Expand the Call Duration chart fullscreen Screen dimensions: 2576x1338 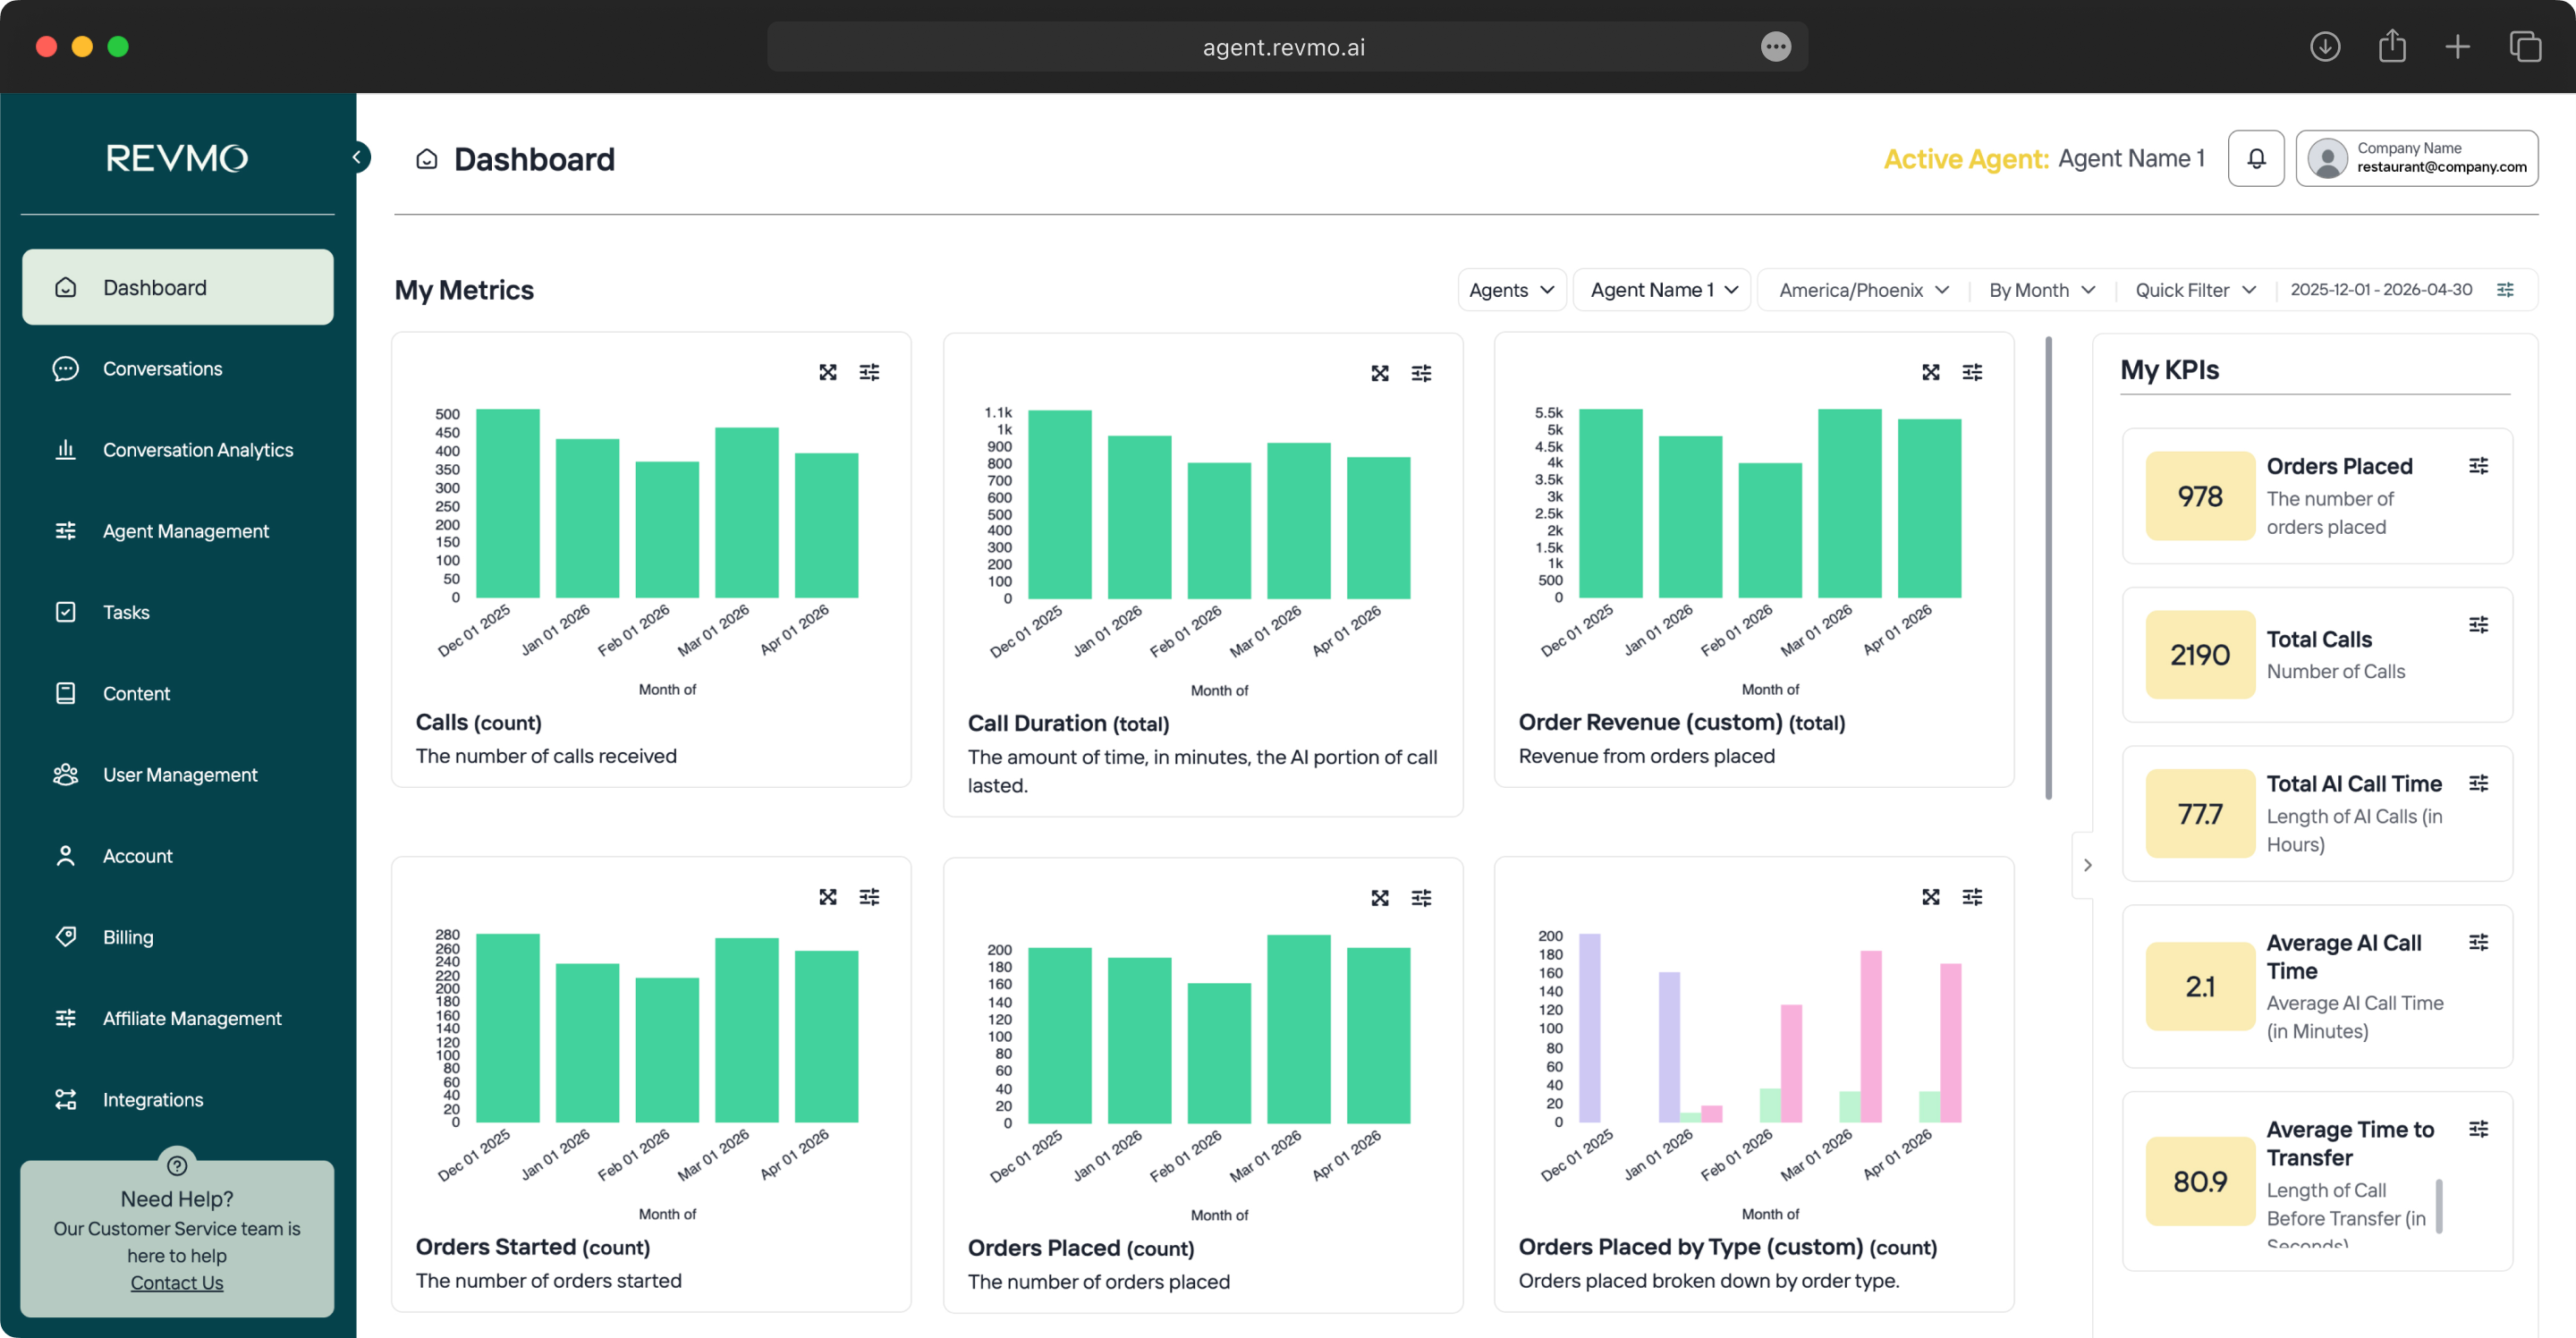1380,373
